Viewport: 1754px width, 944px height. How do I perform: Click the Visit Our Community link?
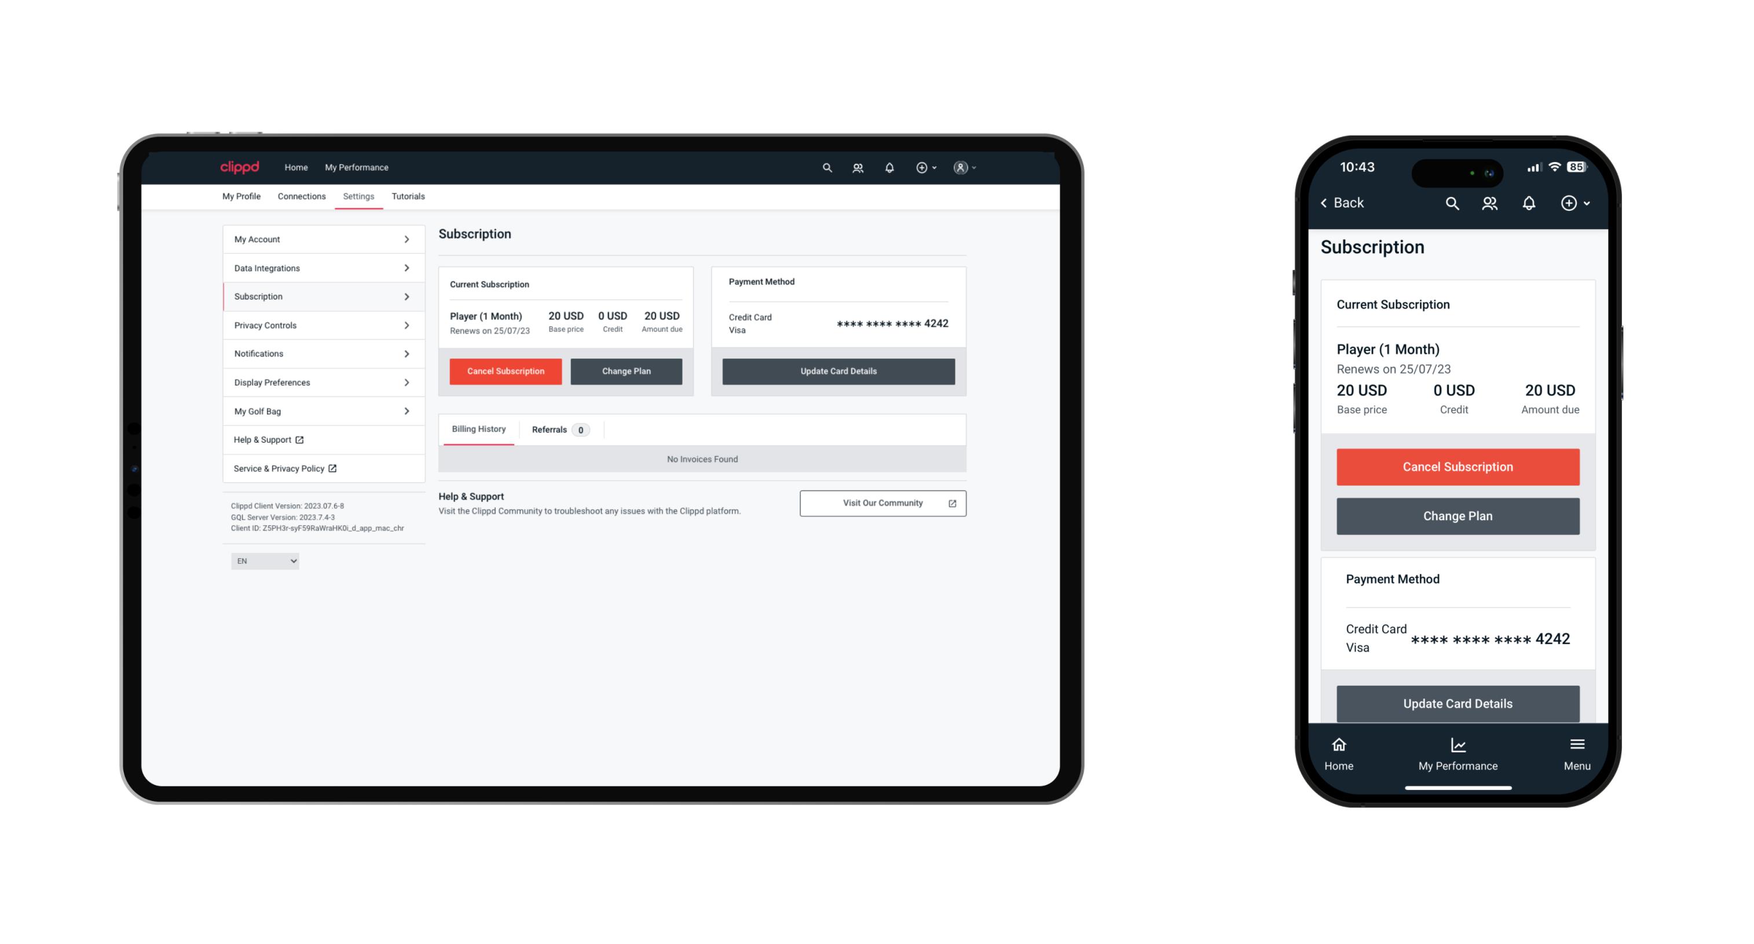point(879,502)
